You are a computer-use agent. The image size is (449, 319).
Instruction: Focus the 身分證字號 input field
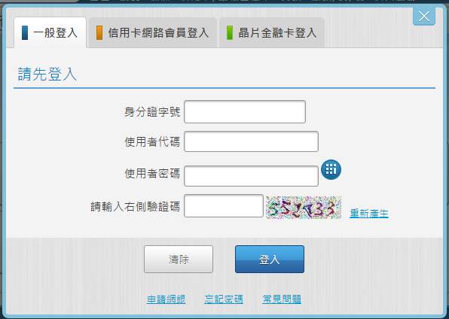(245, 112)
